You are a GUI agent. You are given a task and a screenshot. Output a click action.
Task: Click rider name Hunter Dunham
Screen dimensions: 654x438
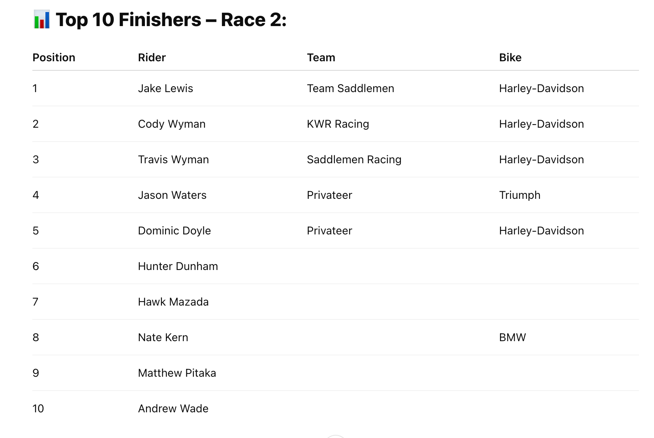tap(178, 266)
